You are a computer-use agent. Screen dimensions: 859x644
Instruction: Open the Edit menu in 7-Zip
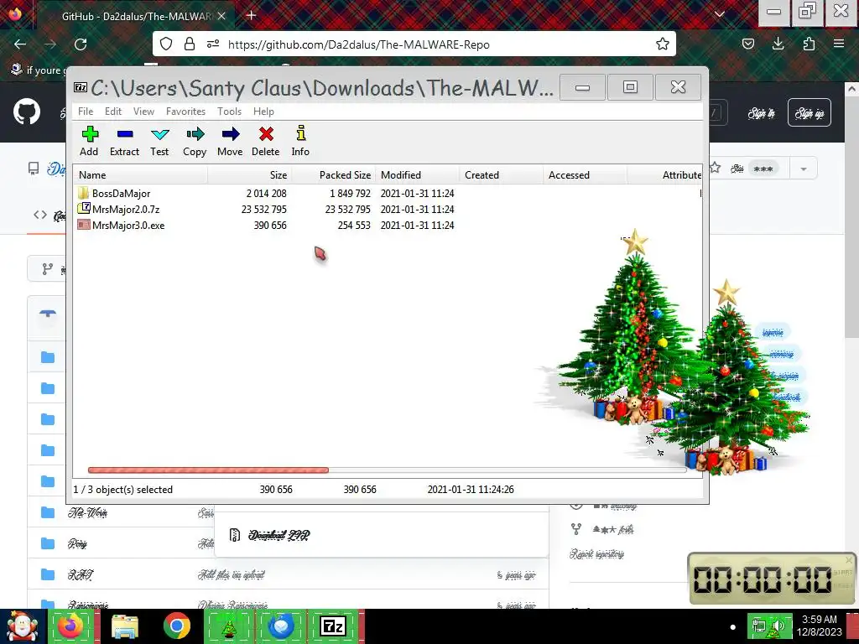point(113,112)
